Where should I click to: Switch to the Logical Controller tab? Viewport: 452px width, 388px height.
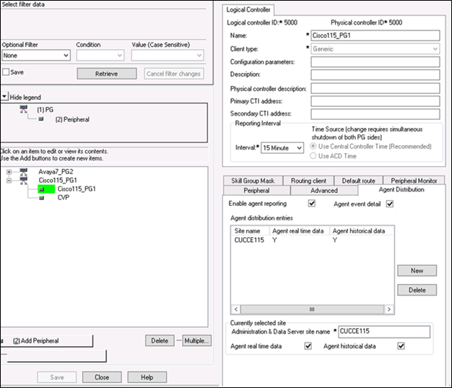coord(248,10)
